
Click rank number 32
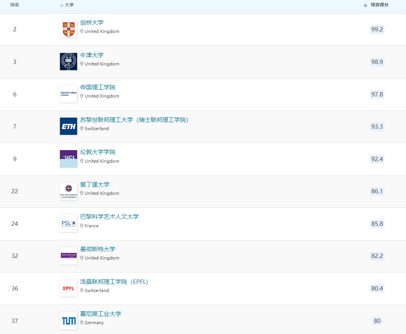[x=15, y=256]
